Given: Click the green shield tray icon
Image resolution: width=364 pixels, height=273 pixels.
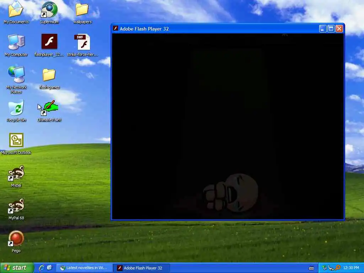Looking at the screenshot, I should coord(324,268).
